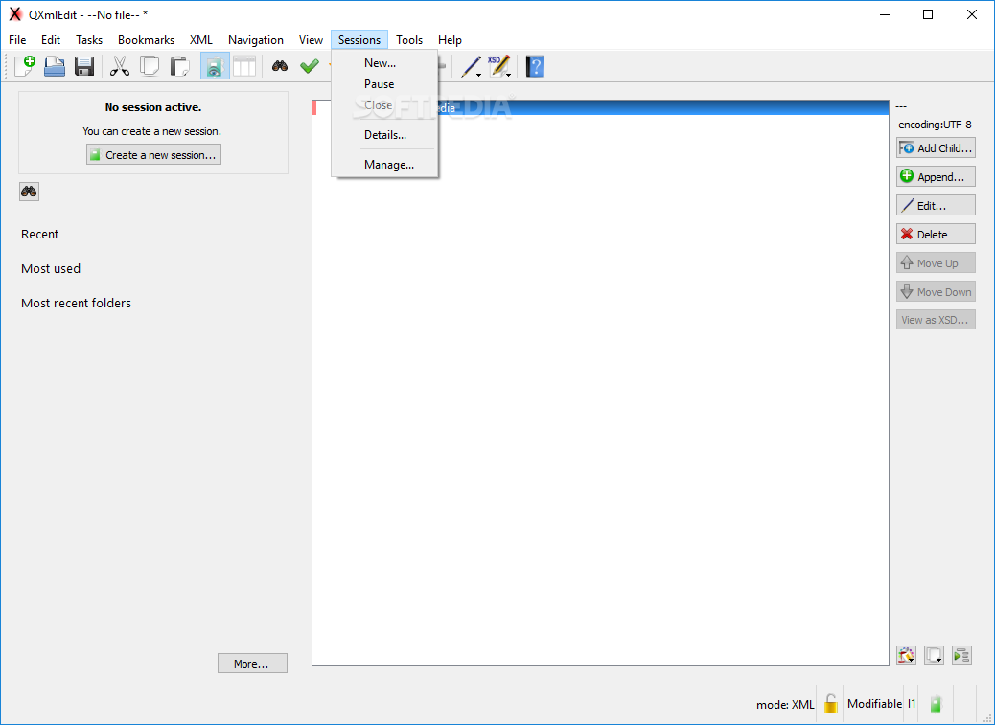Click the Append... button
Screen dimensions: 995x725
(936, 176)
